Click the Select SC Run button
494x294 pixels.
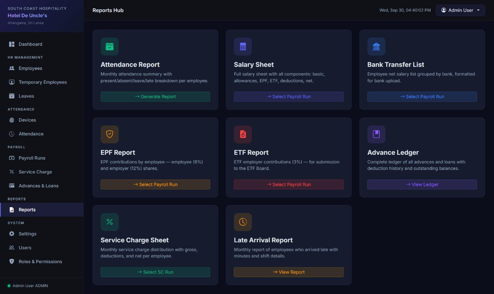(155, 272)
